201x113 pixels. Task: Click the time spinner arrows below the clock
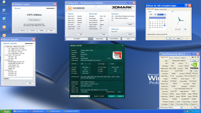pos(185,29)
